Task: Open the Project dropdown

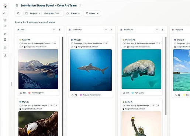Action: [x=33, y=13]
